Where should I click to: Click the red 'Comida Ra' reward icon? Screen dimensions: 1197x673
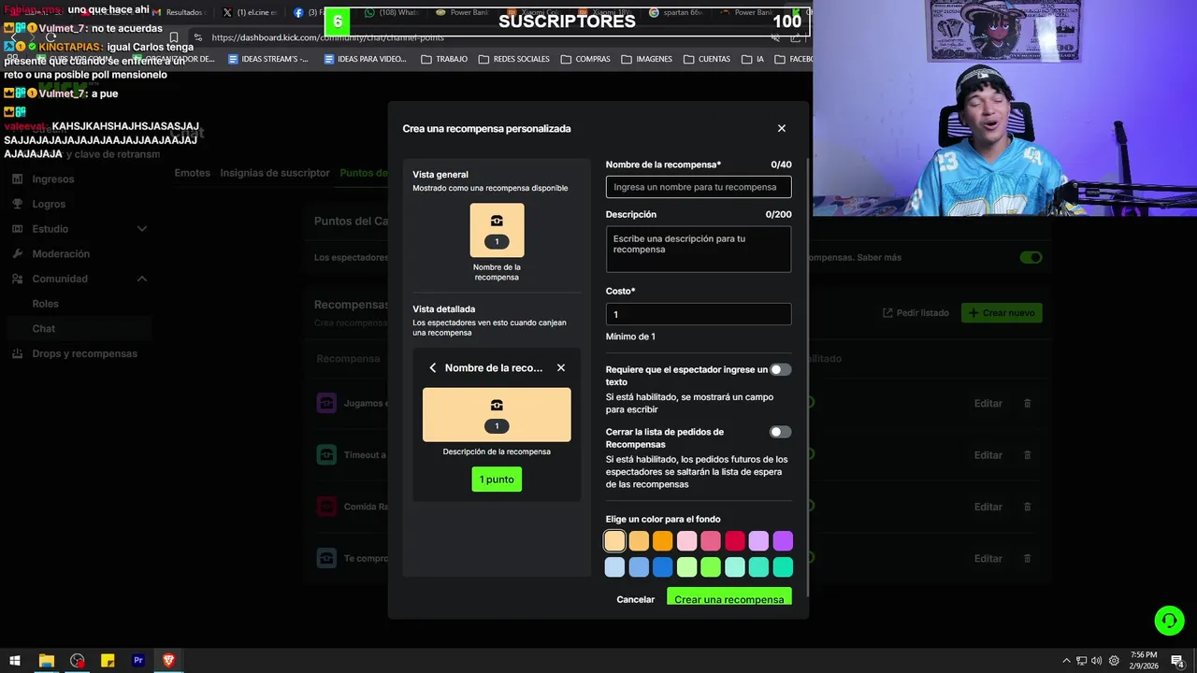(x=326, y=507)
